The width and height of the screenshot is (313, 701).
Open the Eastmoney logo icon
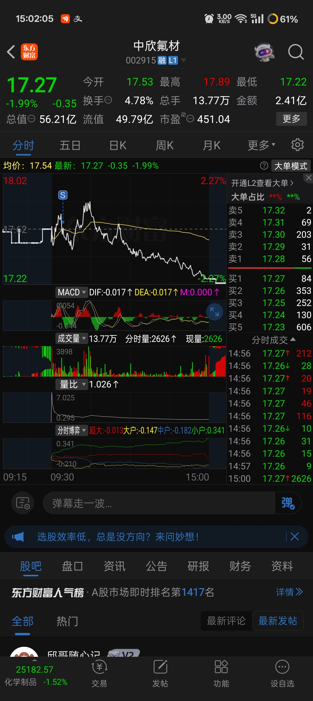[29, 52]
